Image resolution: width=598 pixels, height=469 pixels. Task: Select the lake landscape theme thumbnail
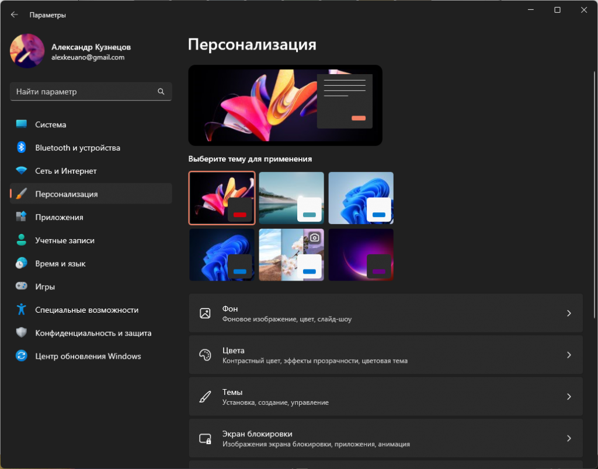coord(291,198)
